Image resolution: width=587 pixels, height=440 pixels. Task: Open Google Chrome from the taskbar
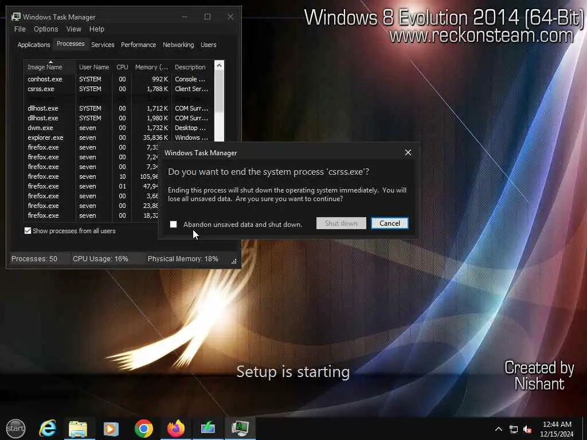point(144,429)
